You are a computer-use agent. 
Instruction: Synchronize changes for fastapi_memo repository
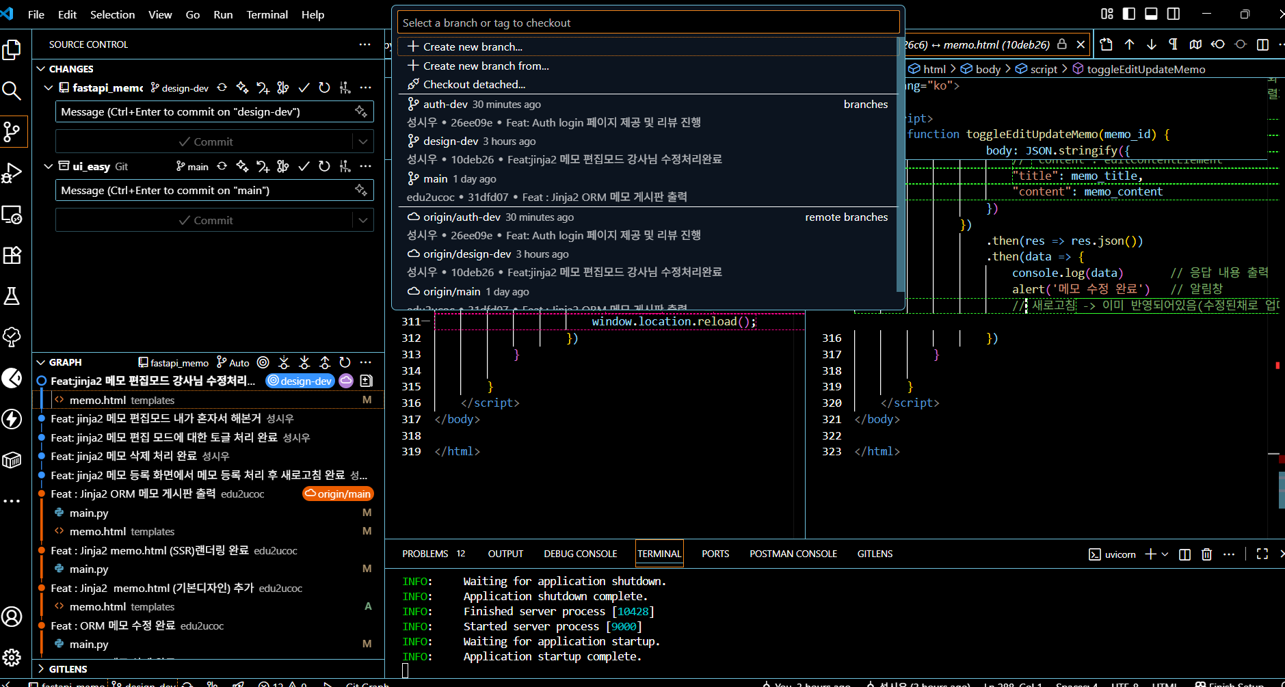coord(222,87)
